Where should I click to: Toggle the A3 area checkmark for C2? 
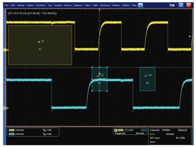pyautogui.click(x=146, y=75)
